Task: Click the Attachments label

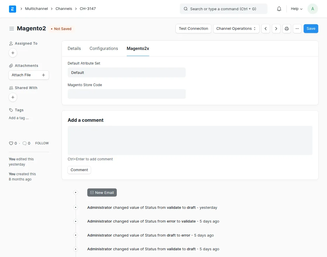Action: pyautogui.click(x=27, y=65)
